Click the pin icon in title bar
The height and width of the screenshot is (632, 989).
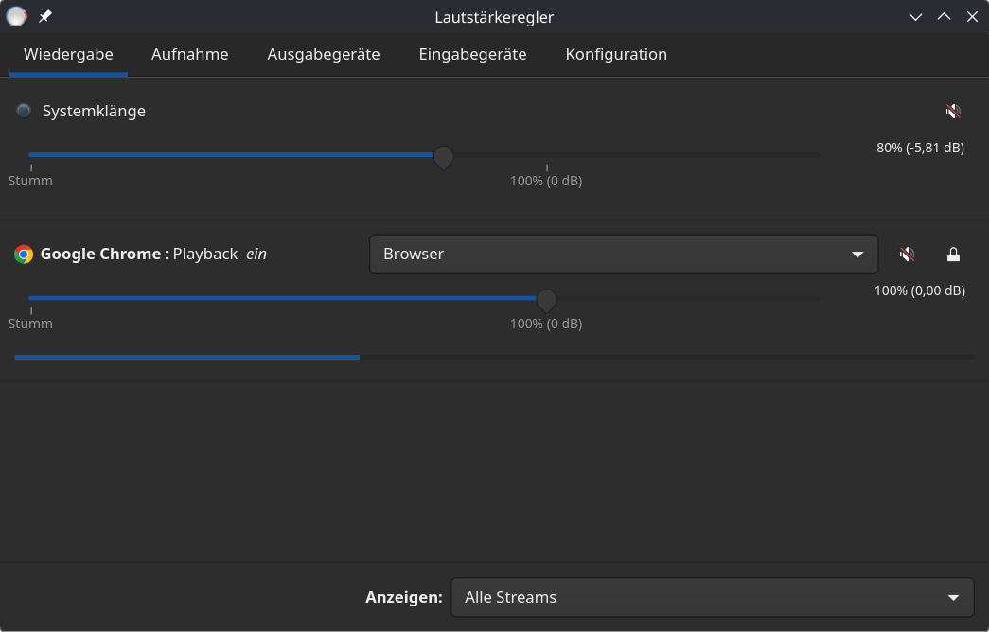click(x=45, y=16)
